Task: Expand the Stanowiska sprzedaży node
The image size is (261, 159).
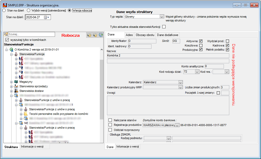Action: [11, 87]
